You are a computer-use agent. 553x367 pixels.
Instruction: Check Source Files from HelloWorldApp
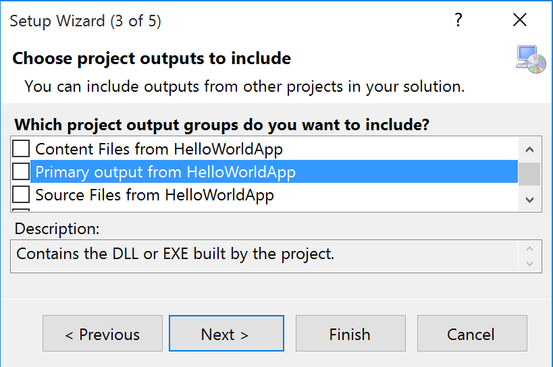tap(21, 194)
